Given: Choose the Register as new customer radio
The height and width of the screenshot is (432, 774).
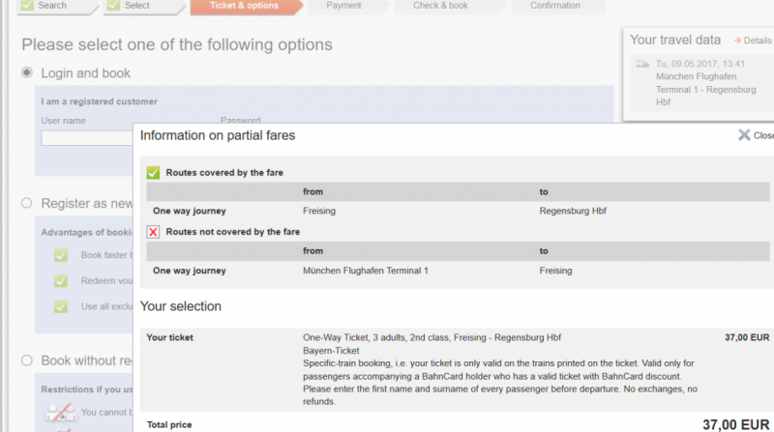Looking at the screenshot, I should pos(27,204).
